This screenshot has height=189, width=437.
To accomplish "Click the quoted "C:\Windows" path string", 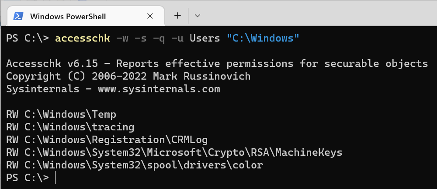I will pos(263,38).
